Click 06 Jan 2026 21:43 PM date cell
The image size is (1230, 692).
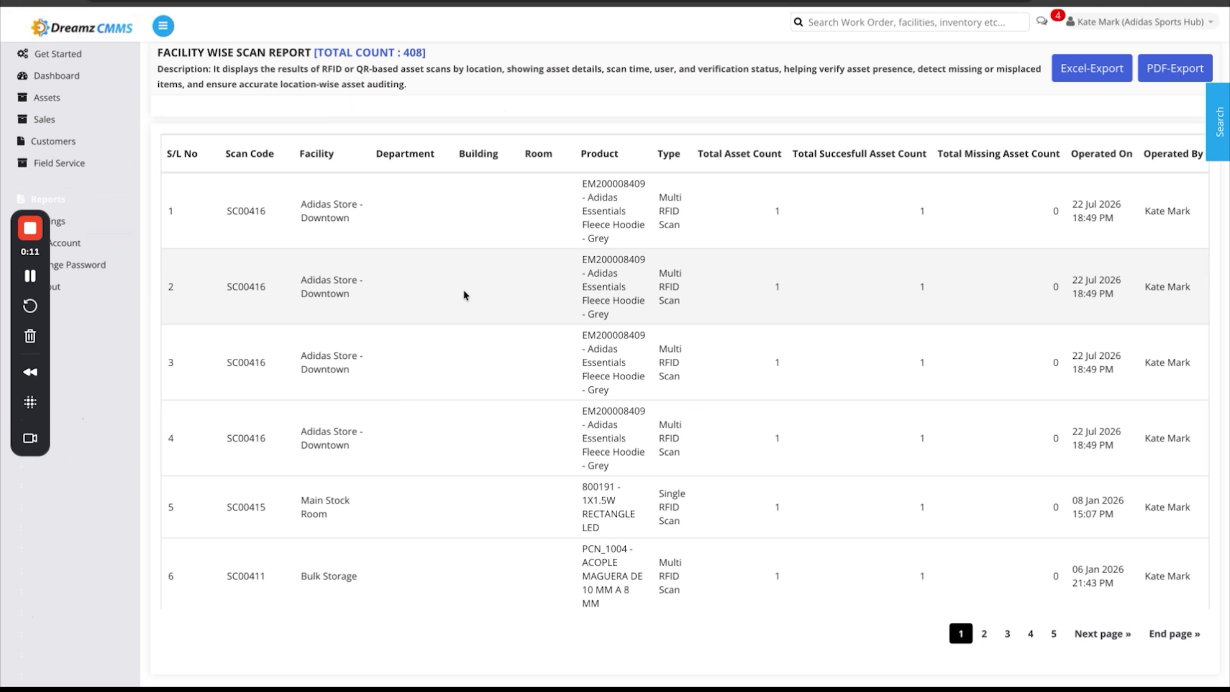point(1098,576)
